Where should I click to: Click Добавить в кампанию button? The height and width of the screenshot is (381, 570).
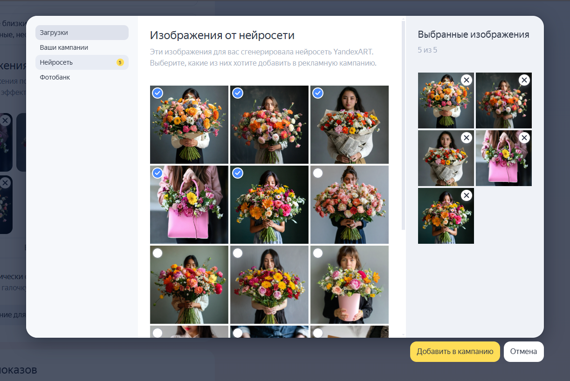pyautogui.click(x=455, y=352)
